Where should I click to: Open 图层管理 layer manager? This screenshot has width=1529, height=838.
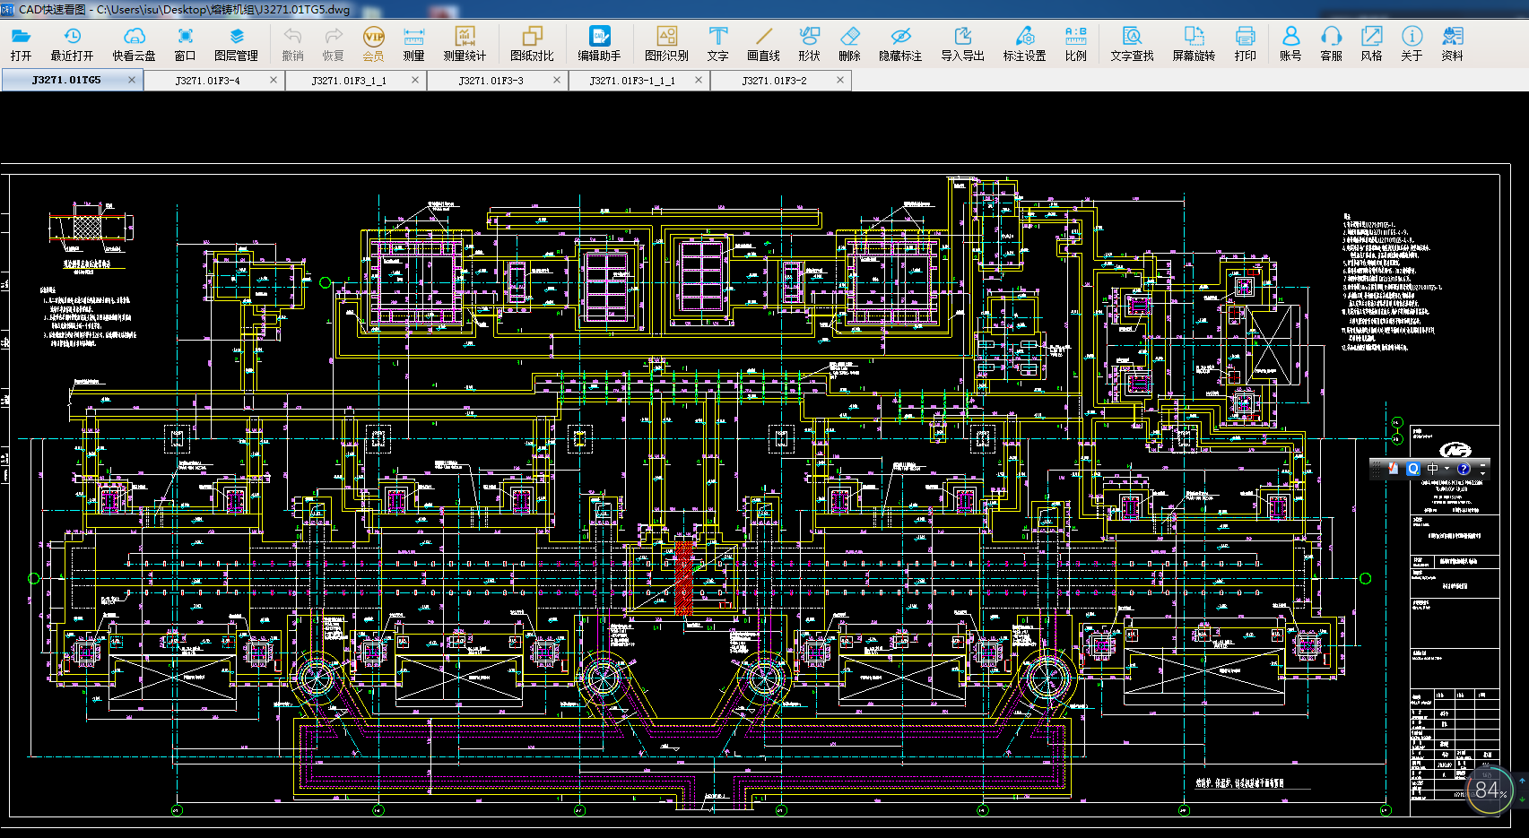click(236, 44)
